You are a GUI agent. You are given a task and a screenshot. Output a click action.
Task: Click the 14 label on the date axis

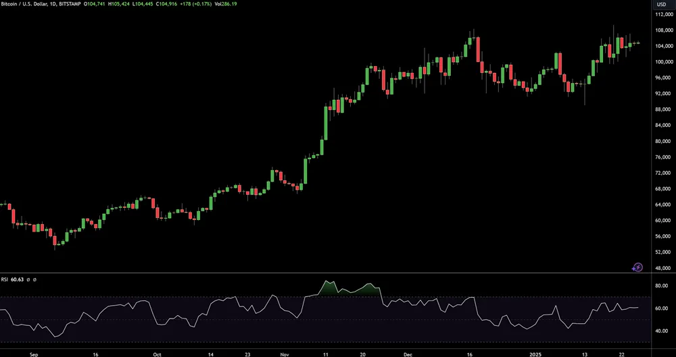tap(210, 354)
